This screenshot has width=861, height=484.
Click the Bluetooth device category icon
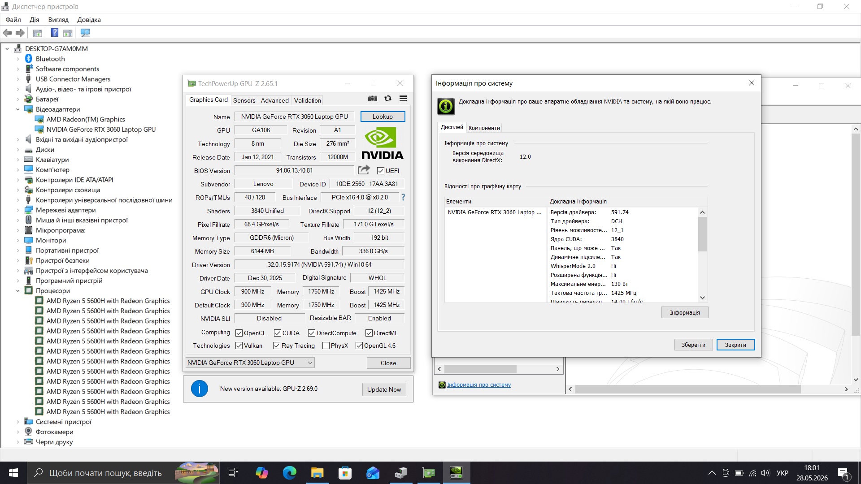(x=29, y=59)
